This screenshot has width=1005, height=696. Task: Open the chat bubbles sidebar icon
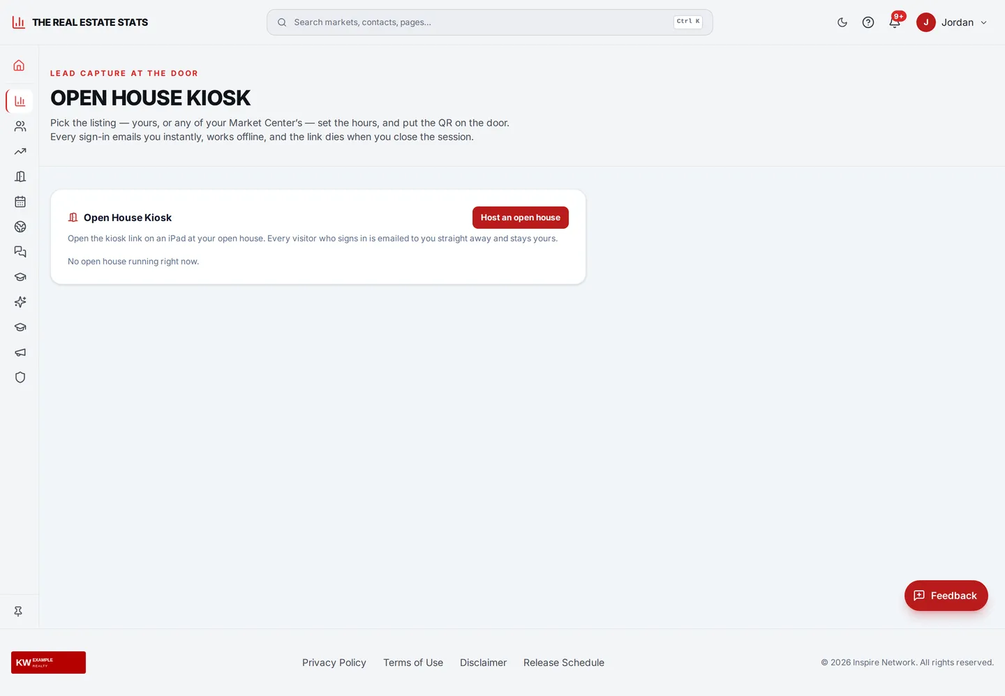tap(20, 252)
